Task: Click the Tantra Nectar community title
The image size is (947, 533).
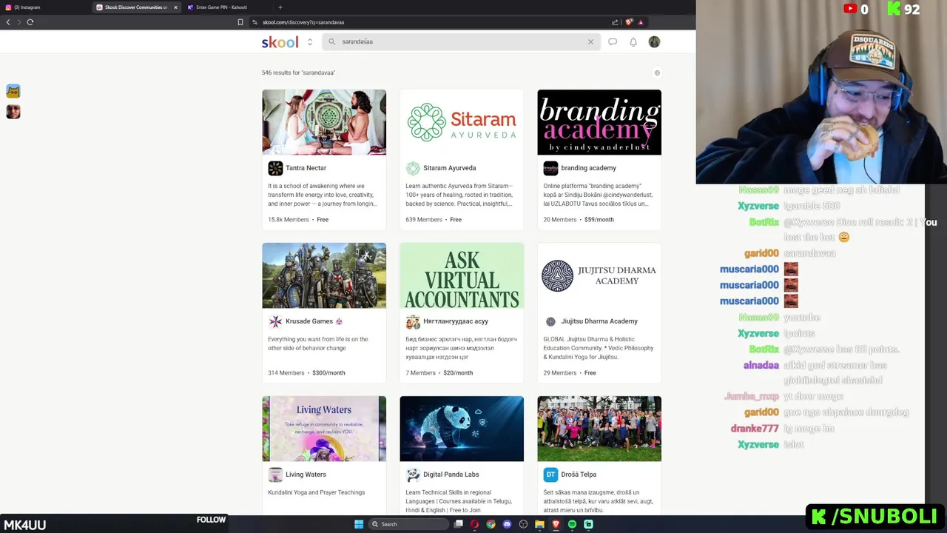Action: point(306,168)
